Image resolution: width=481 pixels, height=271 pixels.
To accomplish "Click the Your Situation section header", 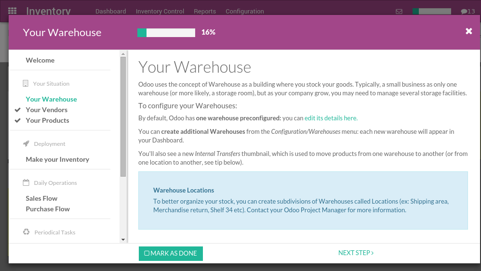I will pos(51,84).
